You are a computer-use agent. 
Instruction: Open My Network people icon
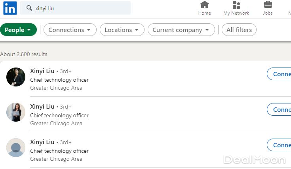236,5
